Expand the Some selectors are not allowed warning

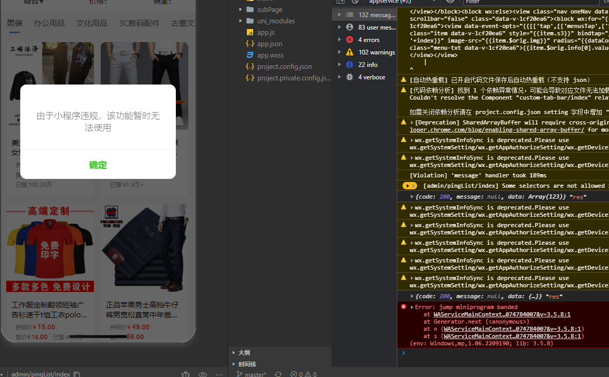pyautogui.click(x=409, y=186)
